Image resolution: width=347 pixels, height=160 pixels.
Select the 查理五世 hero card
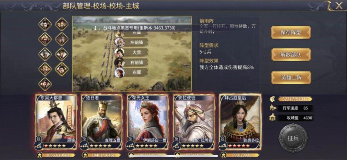tap(102, 122)
